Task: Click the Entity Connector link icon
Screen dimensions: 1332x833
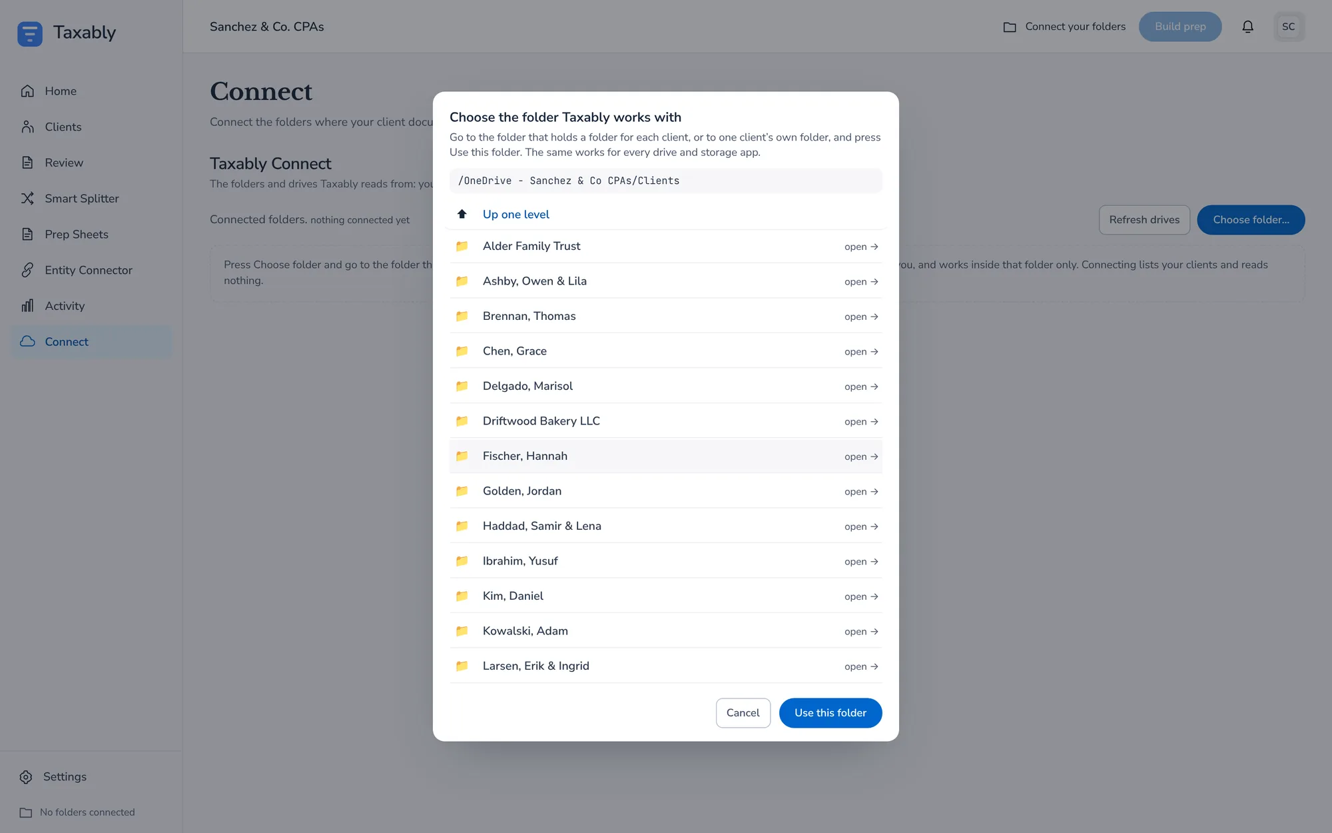Action: coord(27,270)
